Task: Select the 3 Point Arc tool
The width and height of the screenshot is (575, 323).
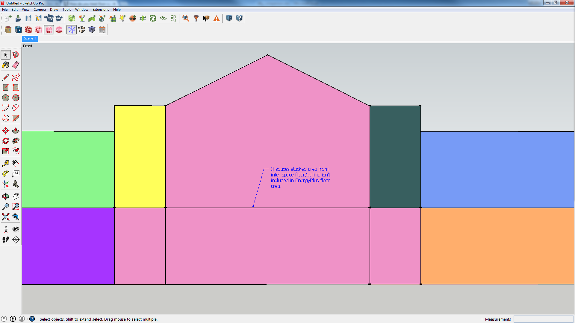Action: click(x=6, y=118)
